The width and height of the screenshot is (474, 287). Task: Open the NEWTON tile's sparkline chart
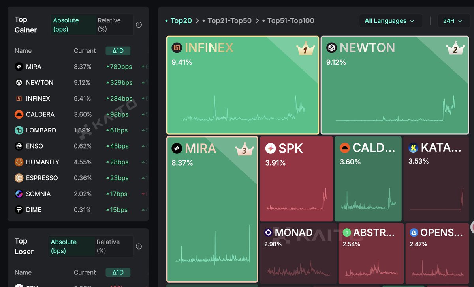(x=395, y=108)
